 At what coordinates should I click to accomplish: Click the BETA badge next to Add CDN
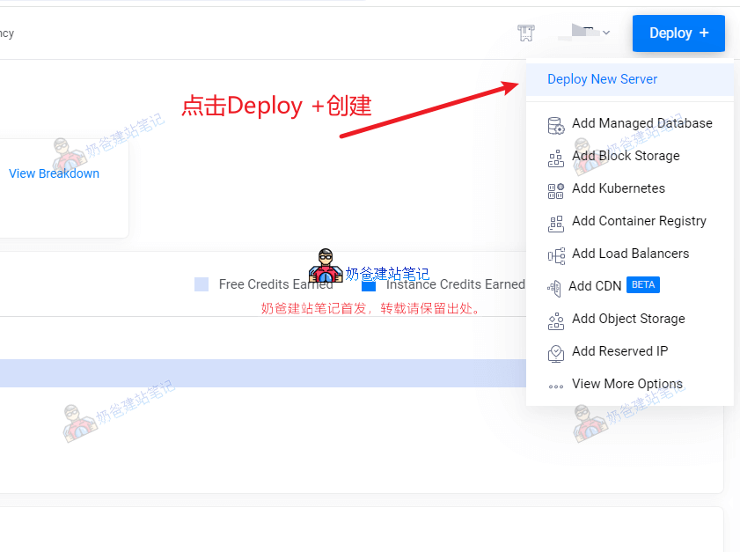[642, 284]
